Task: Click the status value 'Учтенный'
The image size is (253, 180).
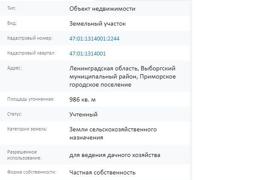Action: pyautogui.click(x=83, y=114)
